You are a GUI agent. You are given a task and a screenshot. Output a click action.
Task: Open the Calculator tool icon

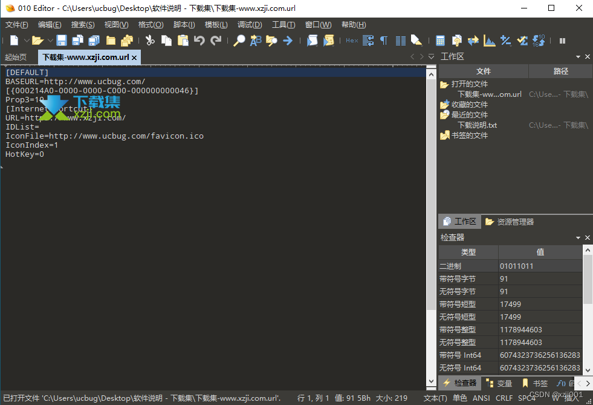point(439,41)
